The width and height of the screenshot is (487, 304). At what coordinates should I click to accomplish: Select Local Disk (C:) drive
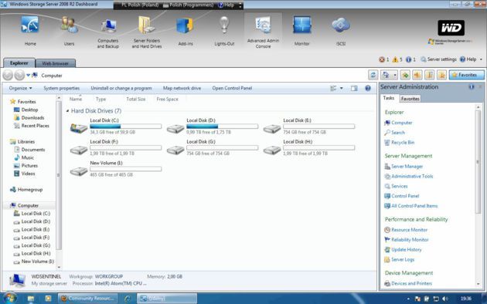tap(115, 127)
